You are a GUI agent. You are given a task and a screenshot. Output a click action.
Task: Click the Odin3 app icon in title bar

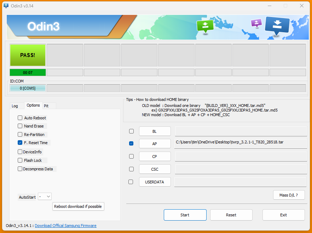(6, 6)
